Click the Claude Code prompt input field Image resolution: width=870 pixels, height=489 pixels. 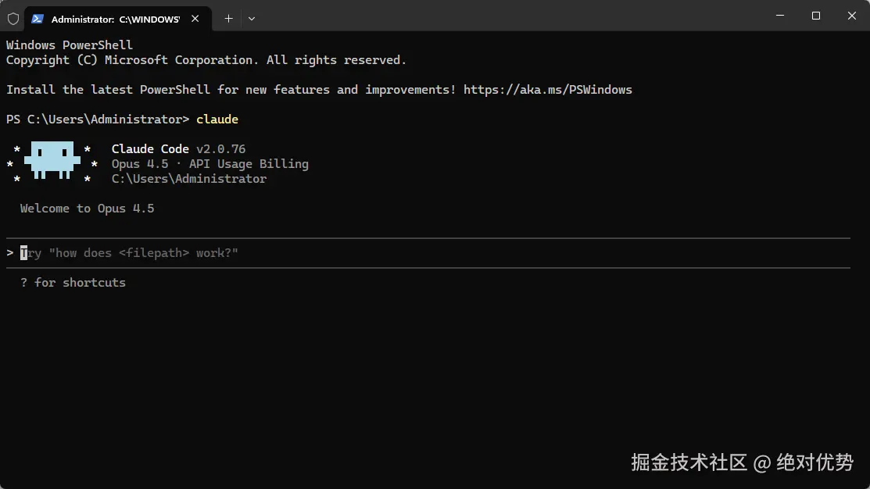point(391,253)
